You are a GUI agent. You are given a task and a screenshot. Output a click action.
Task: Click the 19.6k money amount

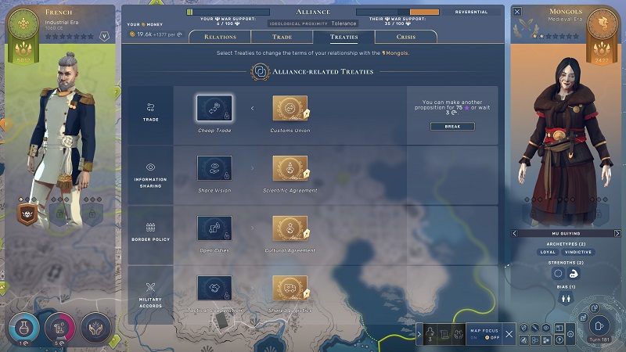pyautogui.click(x=144, y=34)
